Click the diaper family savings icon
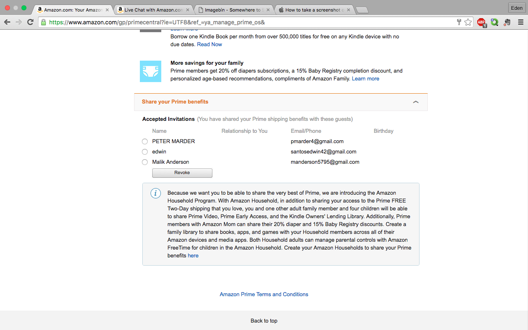Image resolution: width=528 pixels, height=330 pixels. coord(151,71)
